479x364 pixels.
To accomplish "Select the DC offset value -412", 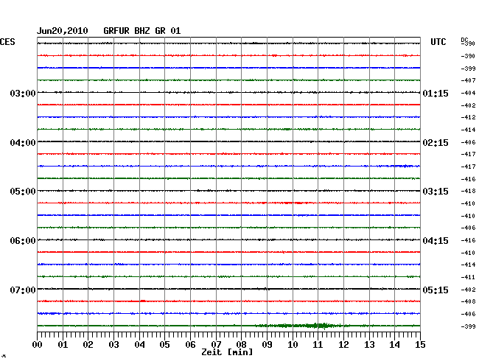I will (x=468, y=117).
